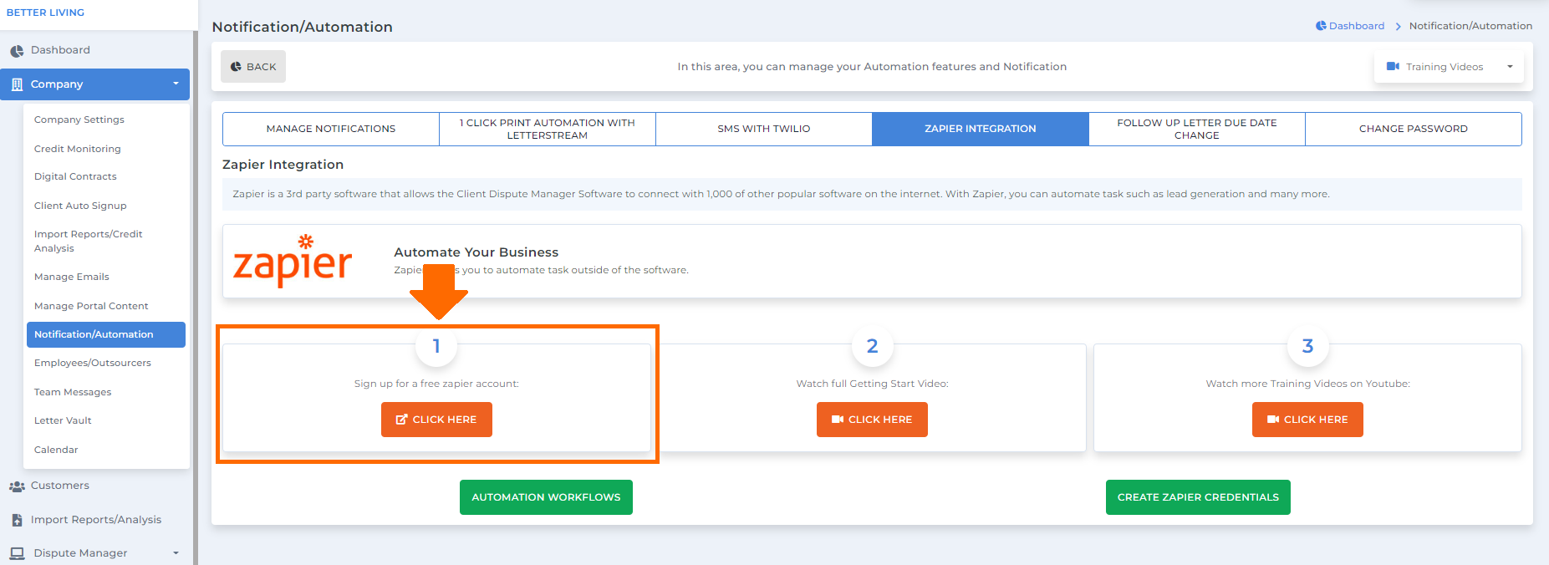Click the Zapier 3rd party software description
Viewport: 1549px width, 565px height.
coord(781,194)
